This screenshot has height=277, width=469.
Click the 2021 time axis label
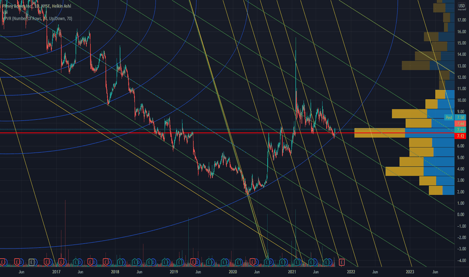(x=292, y=272)
